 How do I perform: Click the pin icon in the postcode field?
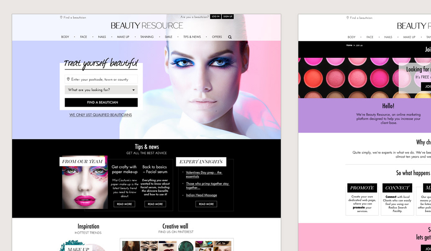pos(68,79)
